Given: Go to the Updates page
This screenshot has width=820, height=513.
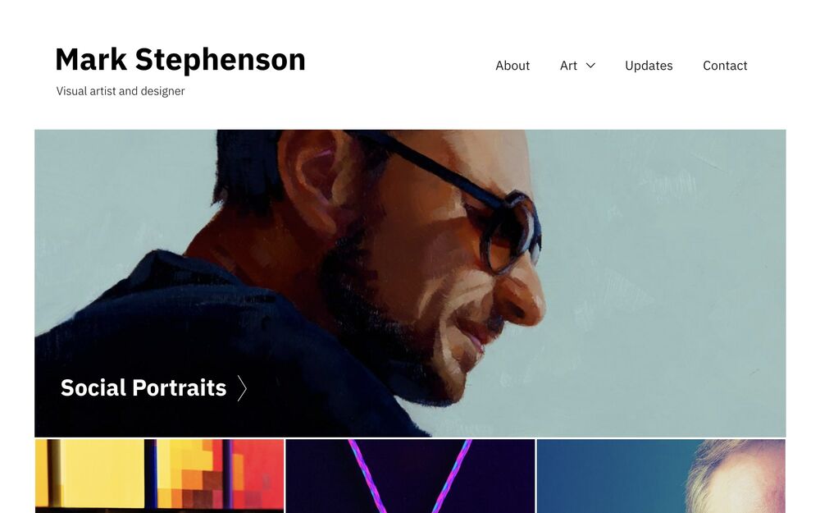Looking at the screenshot, I should point(649,66).
